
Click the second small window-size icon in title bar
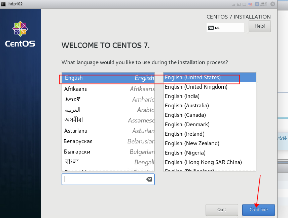[239, 4]
